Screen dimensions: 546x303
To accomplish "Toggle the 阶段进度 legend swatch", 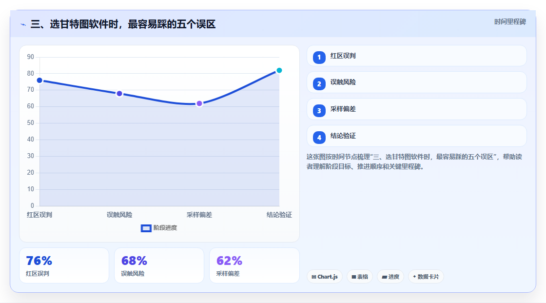I will pyautogui.click(x=146, y=228).
